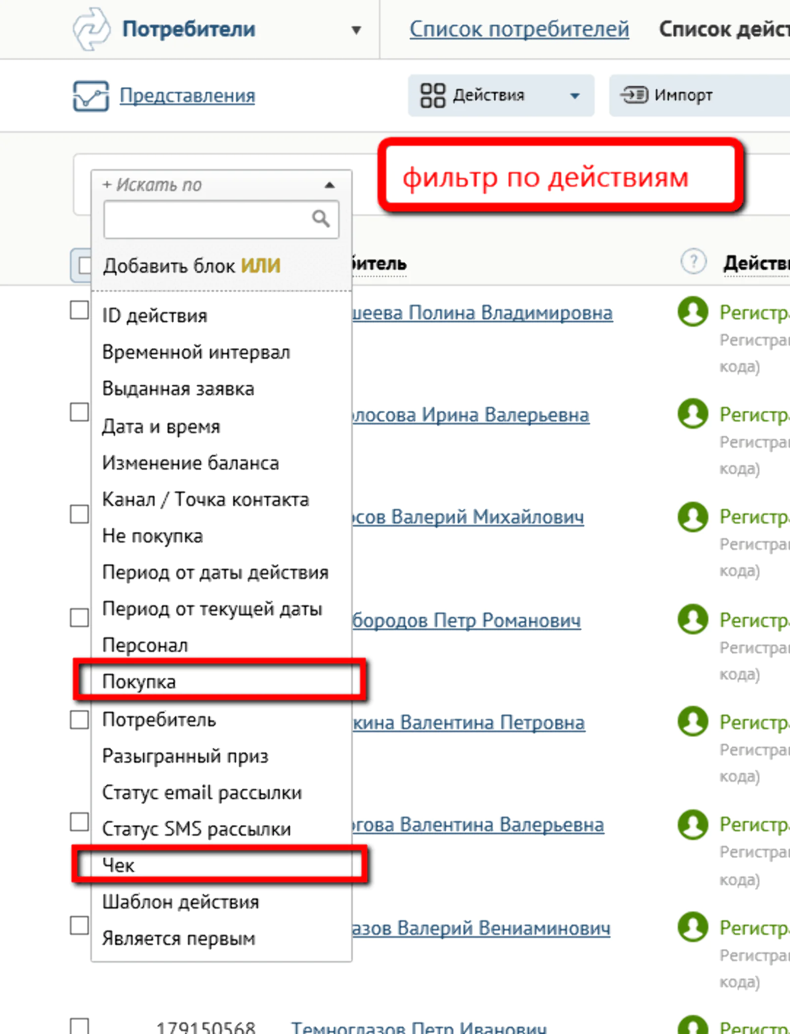Tick the checkbox for Валерий Михайлович row
790x1034 pixels.
(79, 514)
